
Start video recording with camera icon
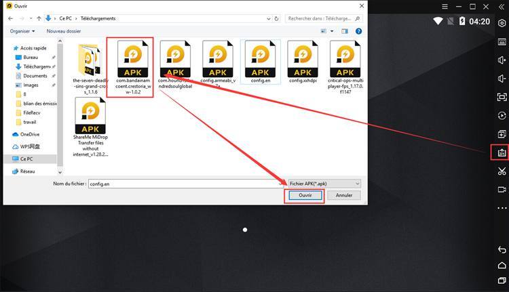(x=502, y=189)
